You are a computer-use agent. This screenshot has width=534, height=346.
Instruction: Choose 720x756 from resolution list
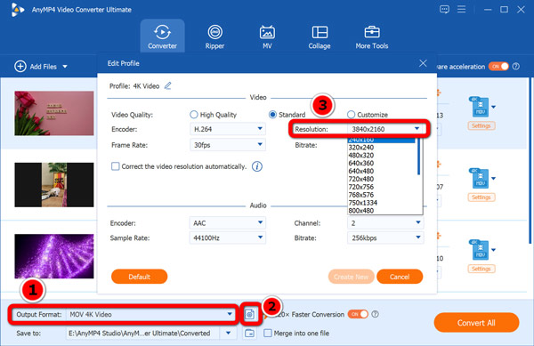point(361,187)
